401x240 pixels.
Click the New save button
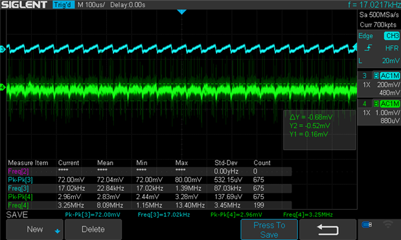(x=34, y=229)
